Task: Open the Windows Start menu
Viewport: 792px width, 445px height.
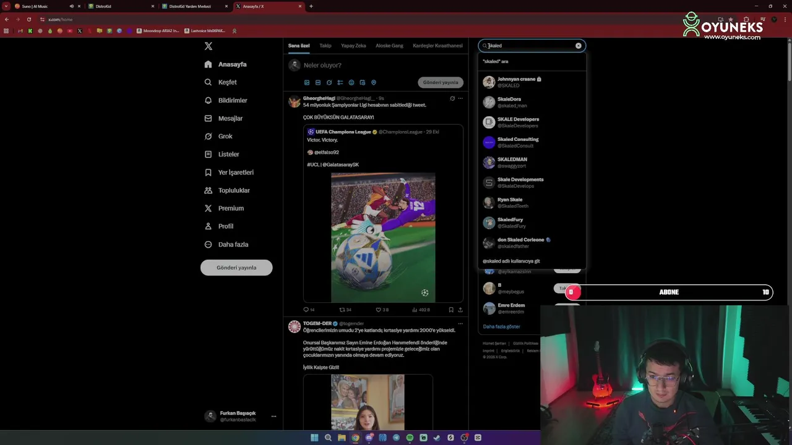Action: [314, 438]
